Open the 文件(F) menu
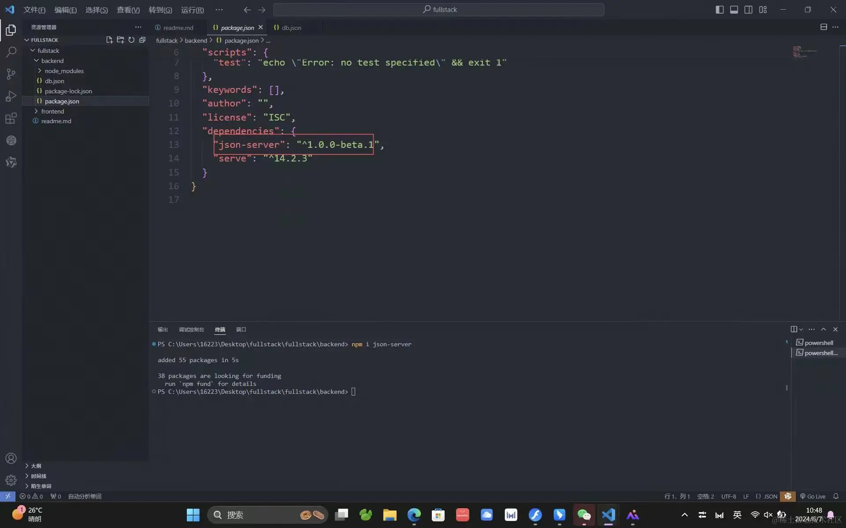 point(34,10)
